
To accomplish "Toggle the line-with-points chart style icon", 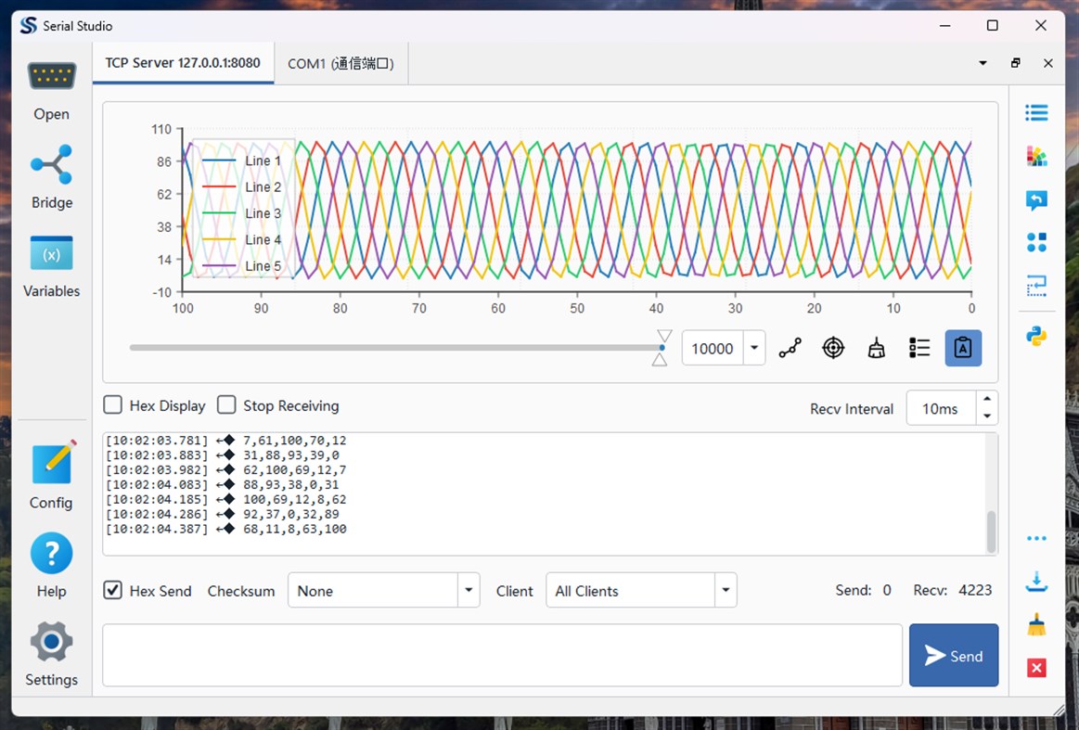I will tap(790, 348).
